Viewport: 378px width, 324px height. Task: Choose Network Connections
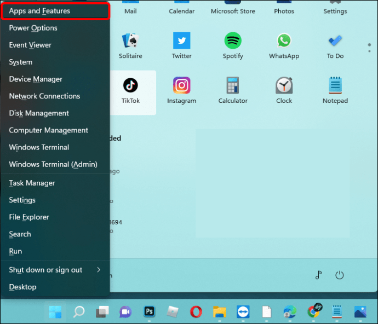click(x=55, y=96)
